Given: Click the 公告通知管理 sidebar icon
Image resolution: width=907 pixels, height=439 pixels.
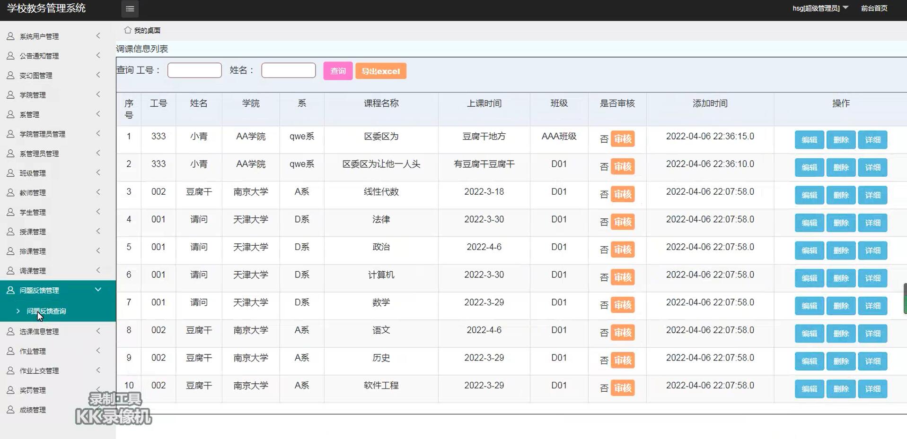Looking at the screenshot, I should [x=10, y=55].
